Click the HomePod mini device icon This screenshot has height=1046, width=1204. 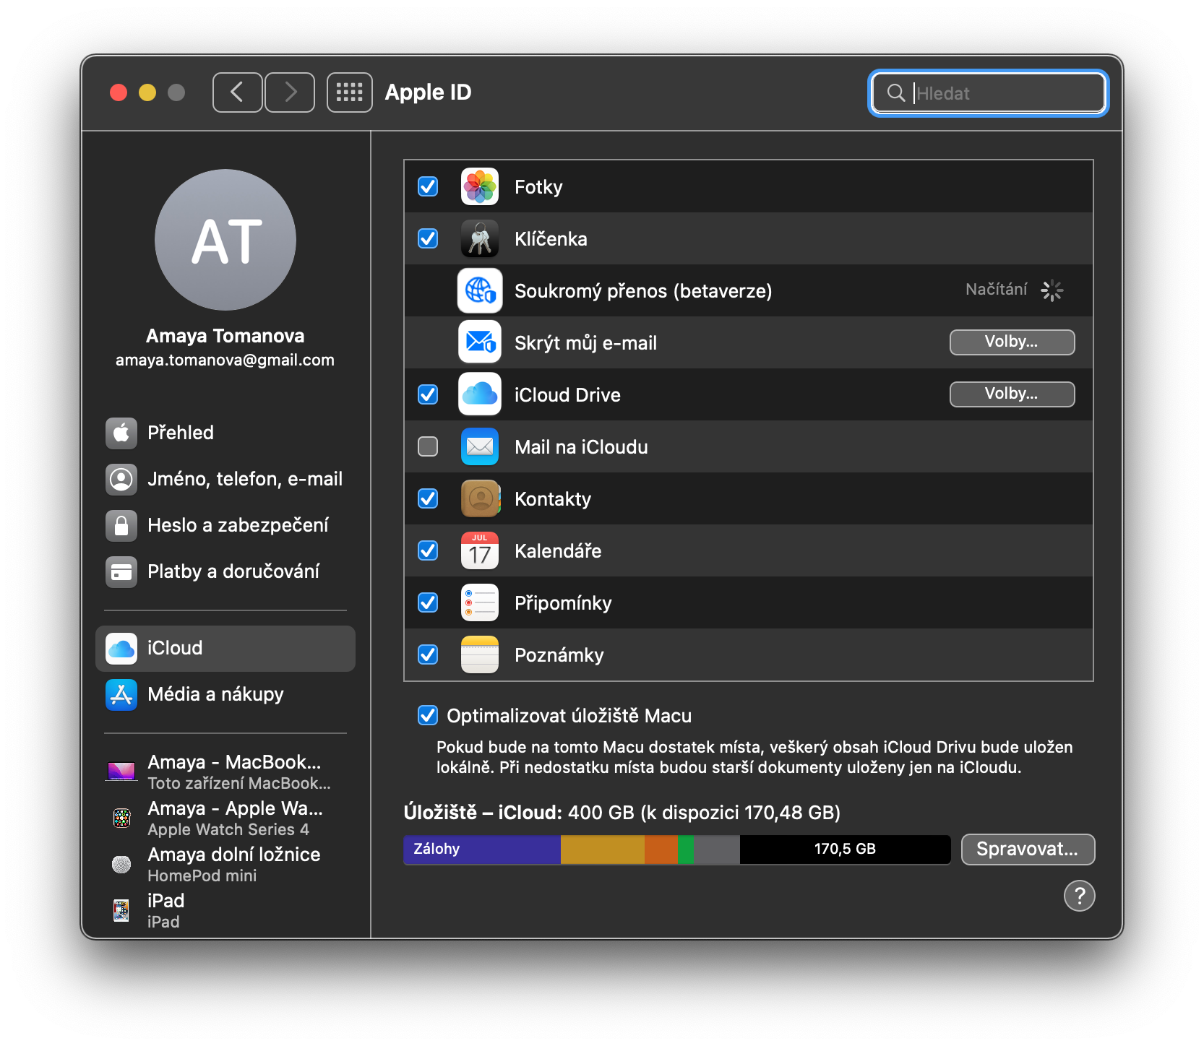pyautogui.click(x=121, y=864)
